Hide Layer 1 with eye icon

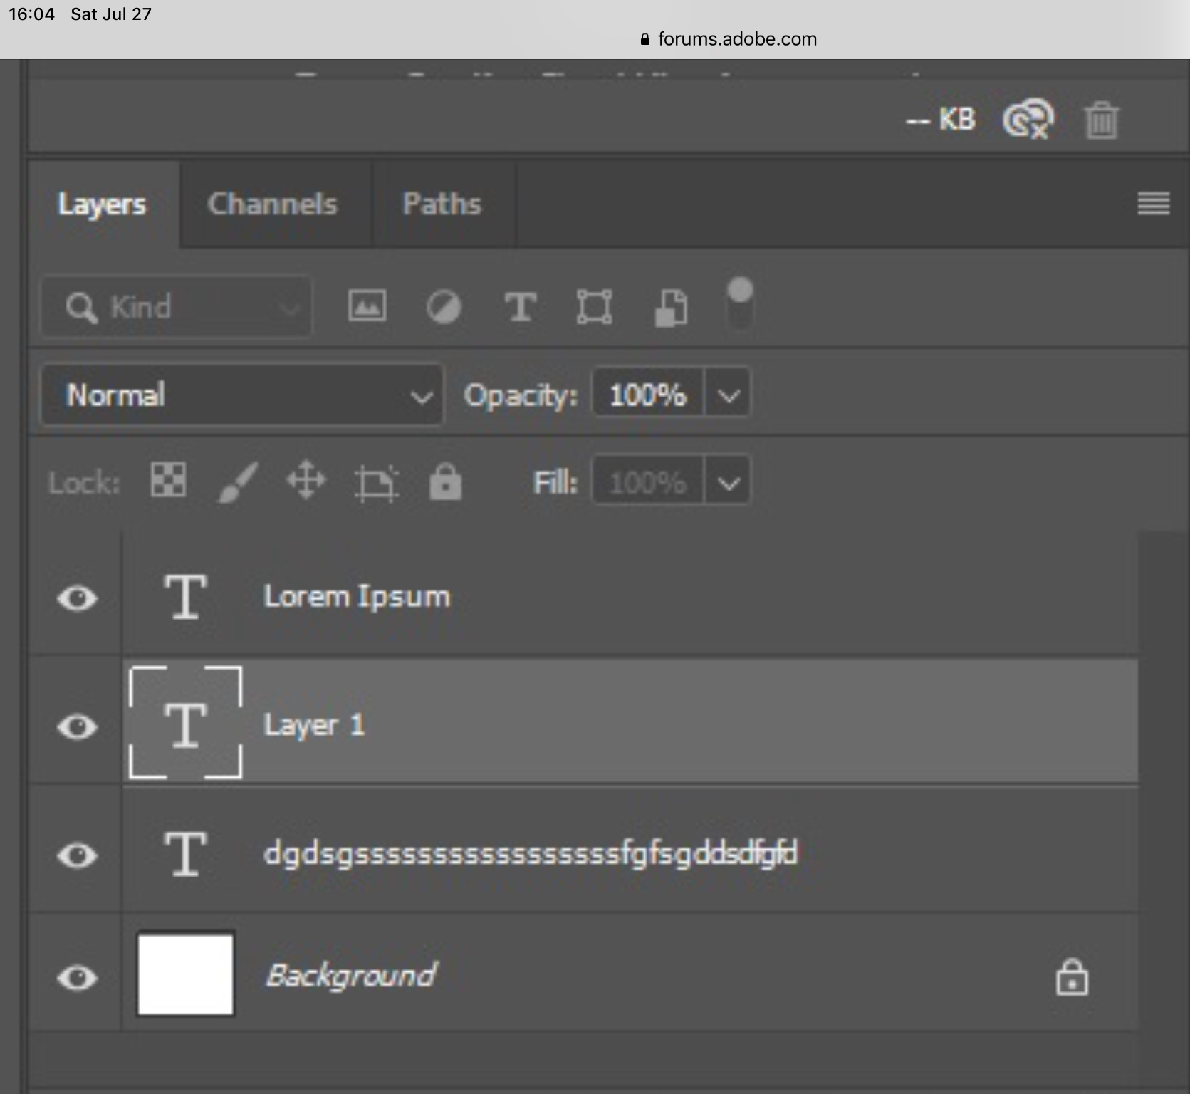tap(77, 726)
